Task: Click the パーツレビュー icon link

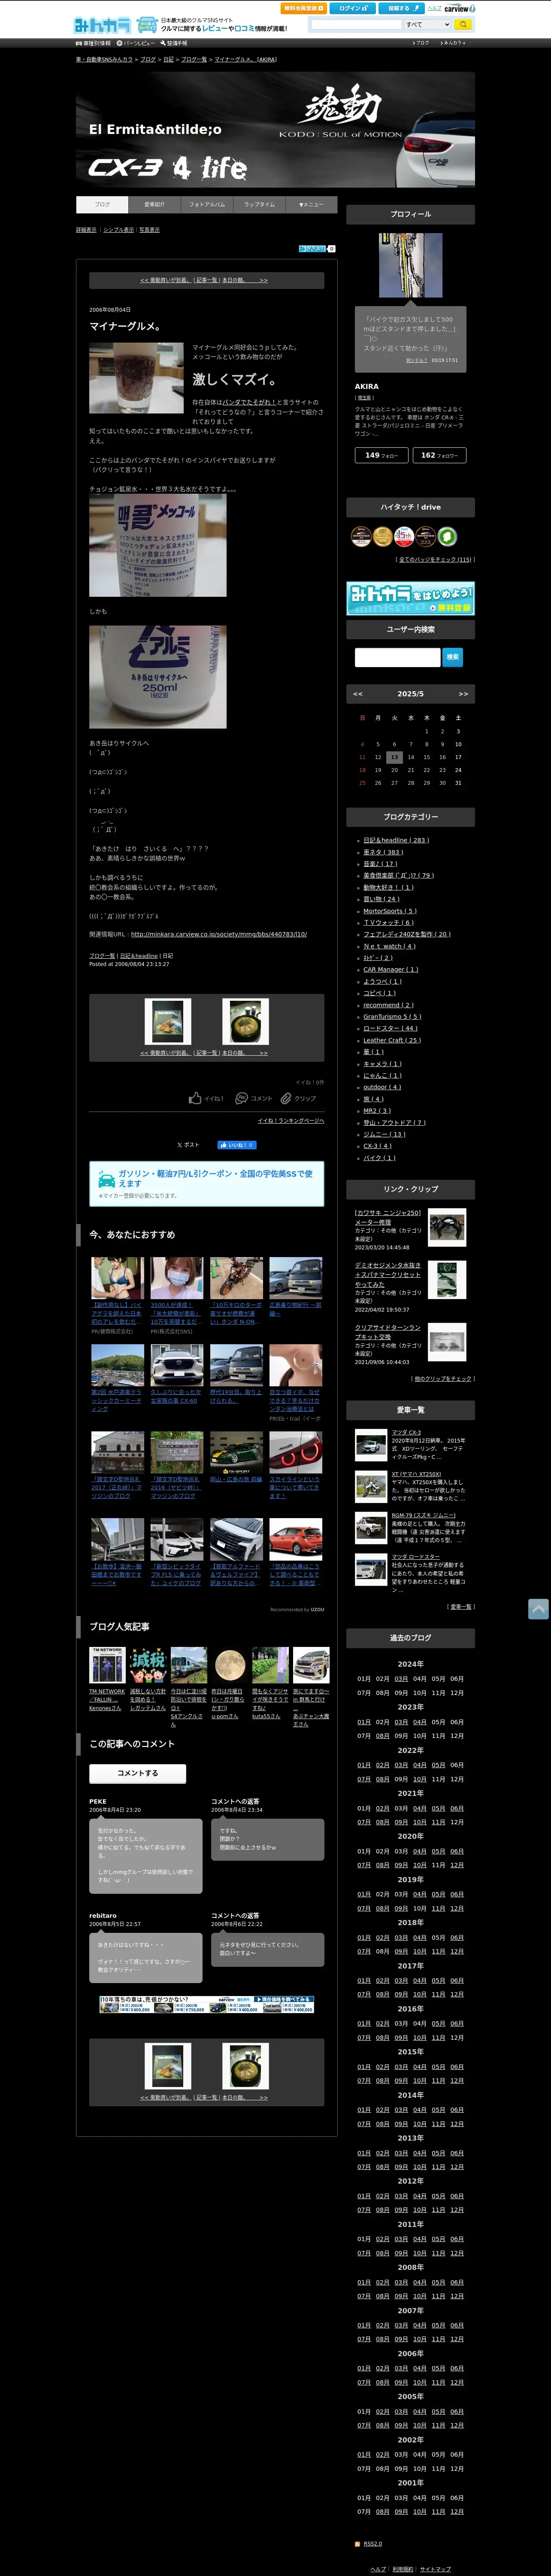Action: pyautogui.click(x=135, y=43)
